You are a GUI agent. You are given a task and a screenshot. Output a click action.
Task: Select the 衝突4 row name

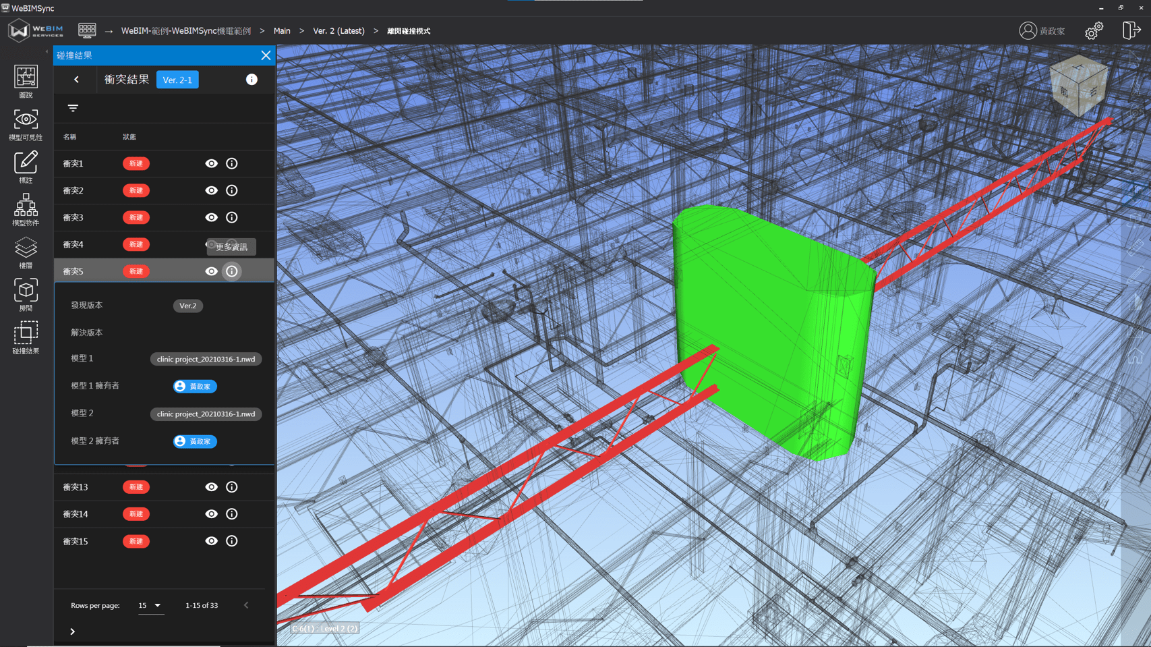(x=73, y=244)
